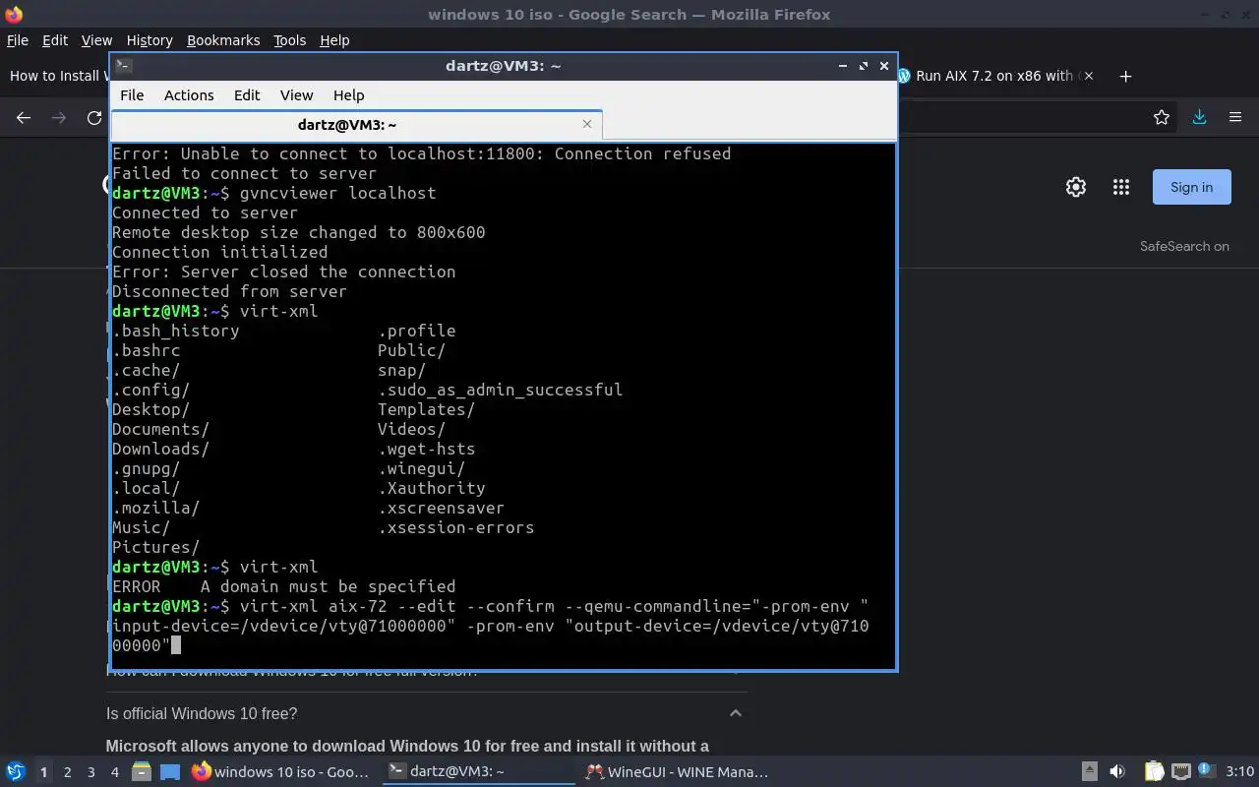Screen dimensions: 1259x787
Task: Open the terminal View menu
Action: pyautogui.click(x=296, y=95)
